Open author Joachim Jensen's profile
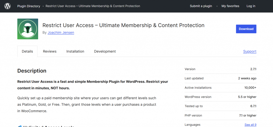 (61, 32)
